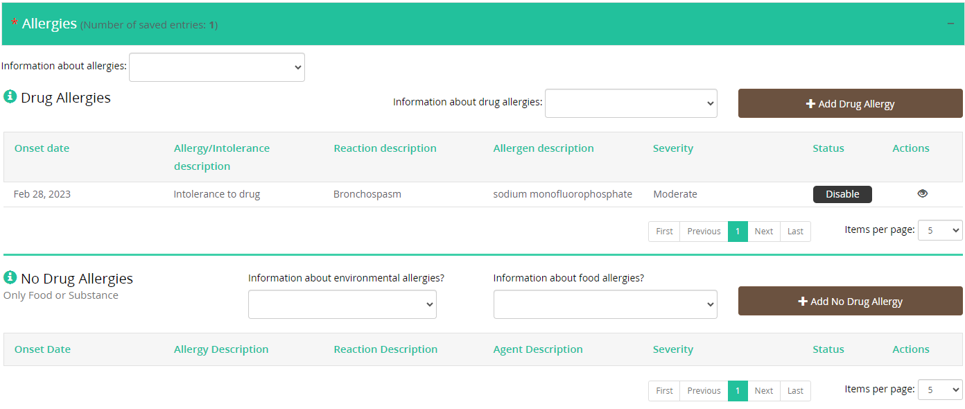Open the Information about allergies dropdown
Viewport: 965px width, 409px height.
pyautogui.click(x=217, y=67)
